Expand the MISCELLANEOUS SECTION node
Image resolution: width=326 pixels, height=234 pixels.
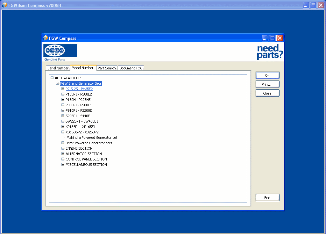pos(63,165)
